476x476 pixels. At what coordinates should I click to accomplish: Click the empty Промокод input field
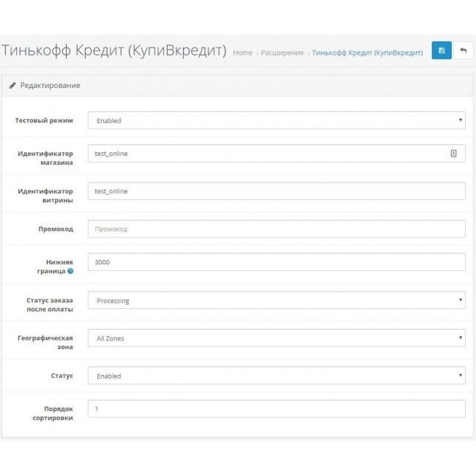pyautogui.click(x=276, y=229)
